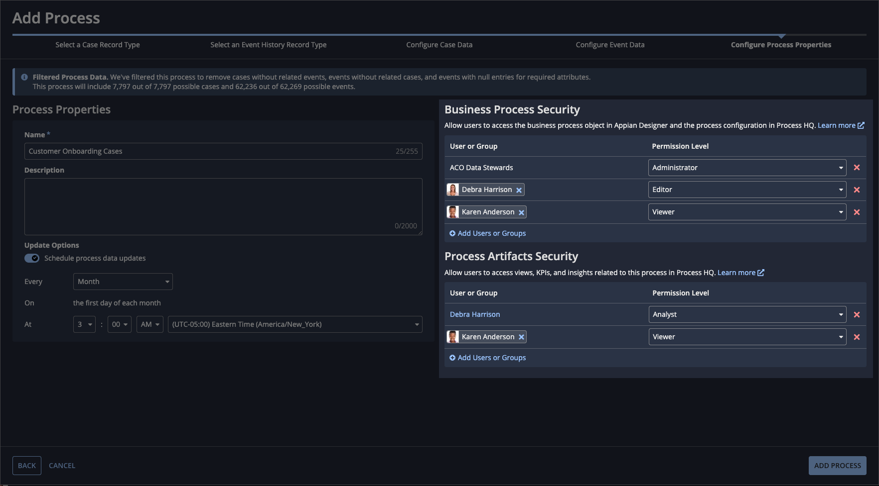Click the BACK button

pyautogui.click(x=27, y=466)
